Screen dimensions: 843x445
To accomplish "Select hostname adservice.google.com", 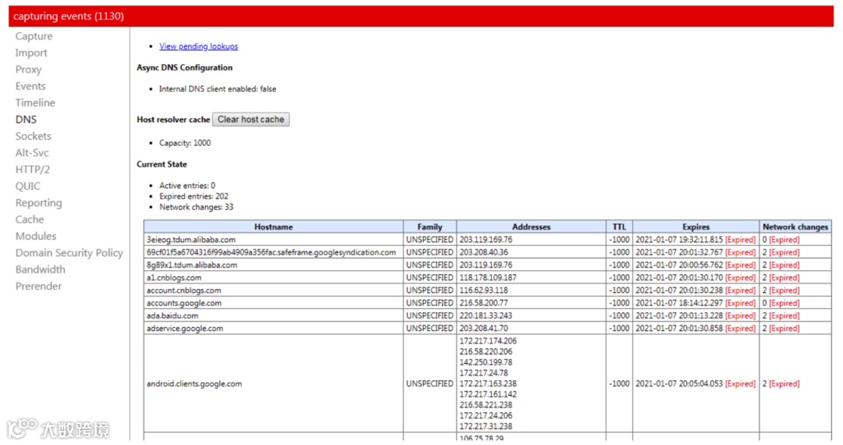I will pos(184,329).
